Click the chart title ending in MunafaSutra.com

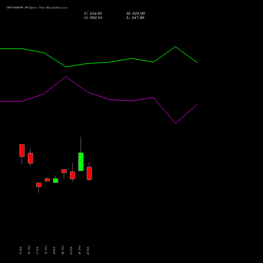click(37, 8)
